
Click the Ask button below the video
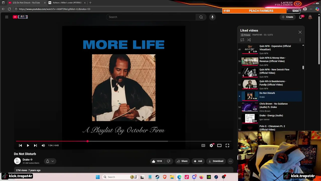click(x=198, y=161)
